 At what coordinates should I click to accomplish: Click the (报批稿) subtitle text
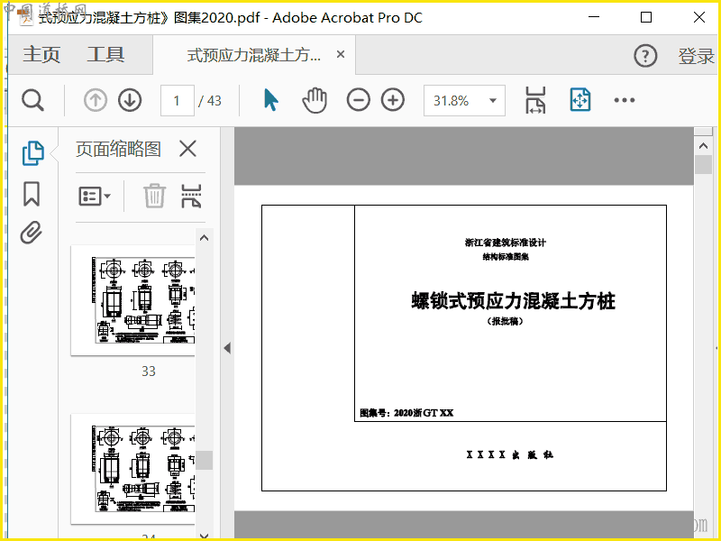pos(505,321)
